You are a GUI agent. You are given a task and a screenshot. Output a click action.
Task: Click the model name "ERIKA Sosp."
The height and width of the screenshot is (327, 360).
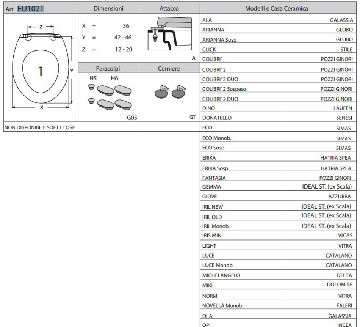(x=216, y=168)
